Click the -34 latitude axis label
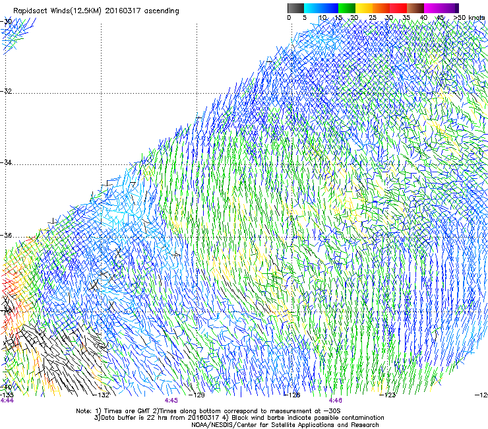Image resolution: width=488 pixels, height=429 pixels. pos(6,162)
